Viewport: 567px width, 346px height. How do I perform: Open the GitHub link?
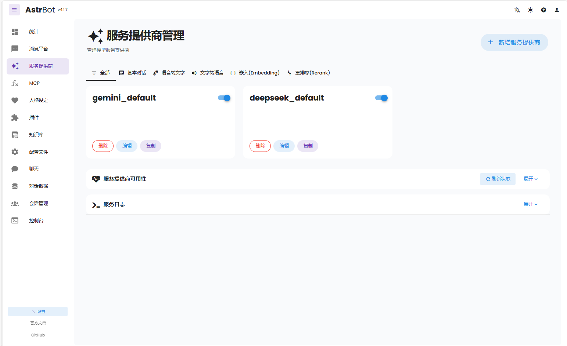pyautogui.click(x=38, y=335)
